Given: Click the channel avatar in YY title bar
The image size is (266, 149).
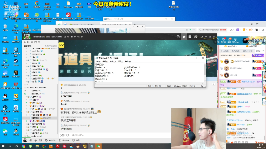Looking at the screenshot, I should click(27, 37).
